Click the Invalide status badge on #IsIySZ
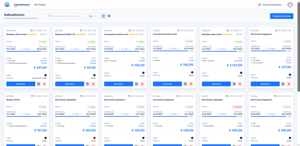This screenshot has height=146, width=300. click(x=238, y=107)
